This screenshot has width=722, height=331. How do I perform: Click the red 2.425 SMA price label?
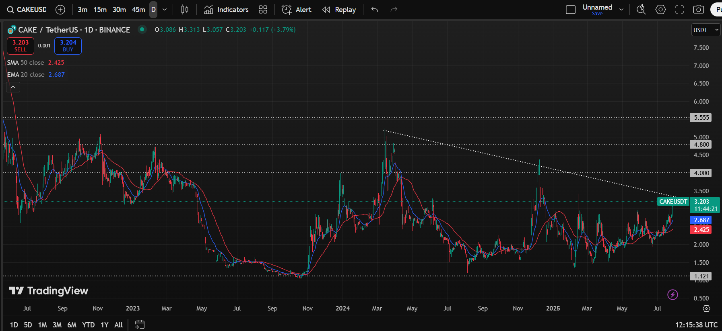[x=701, y=230]
